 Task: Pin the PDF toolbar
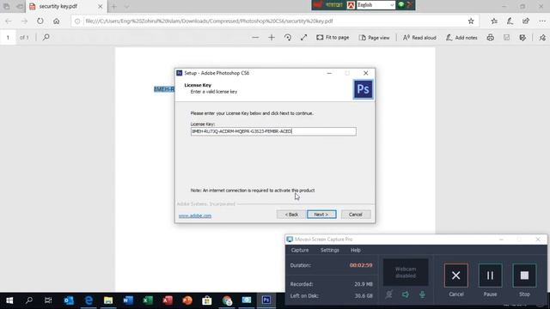click(x=542, y=37)
